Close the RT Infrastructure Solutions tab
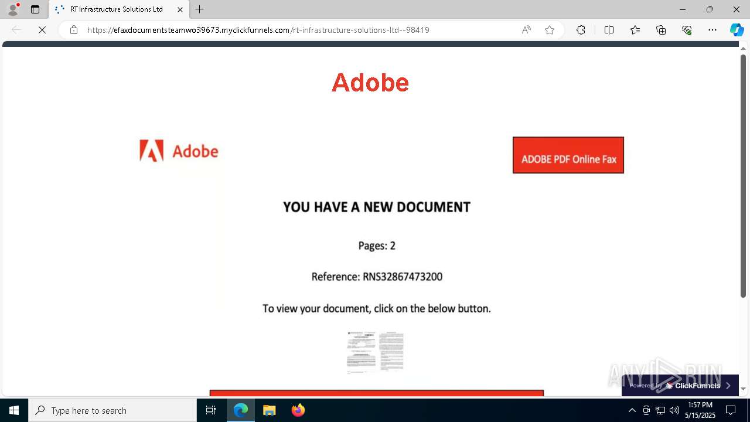This screenshot has width=750, height=422. point(180,9)
